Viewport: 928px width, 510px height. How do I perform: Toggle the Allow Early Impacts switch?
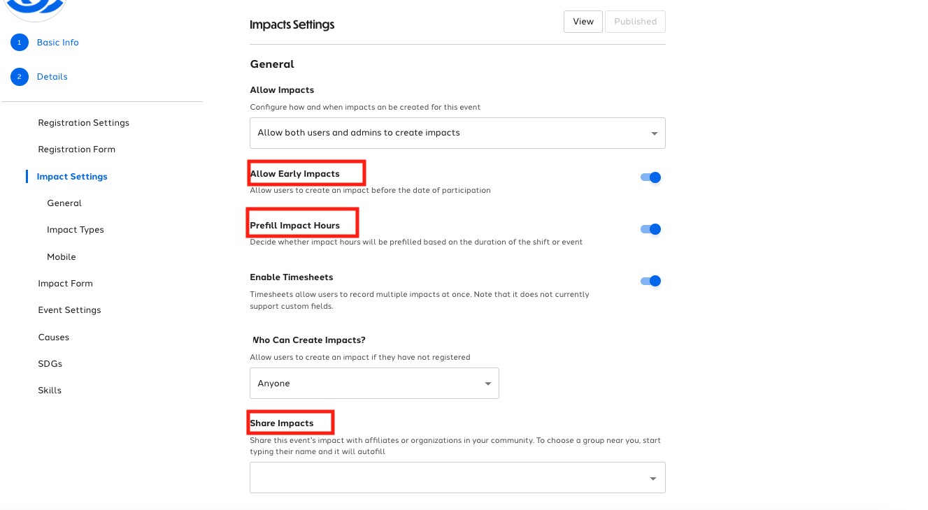tap(650, 177)
